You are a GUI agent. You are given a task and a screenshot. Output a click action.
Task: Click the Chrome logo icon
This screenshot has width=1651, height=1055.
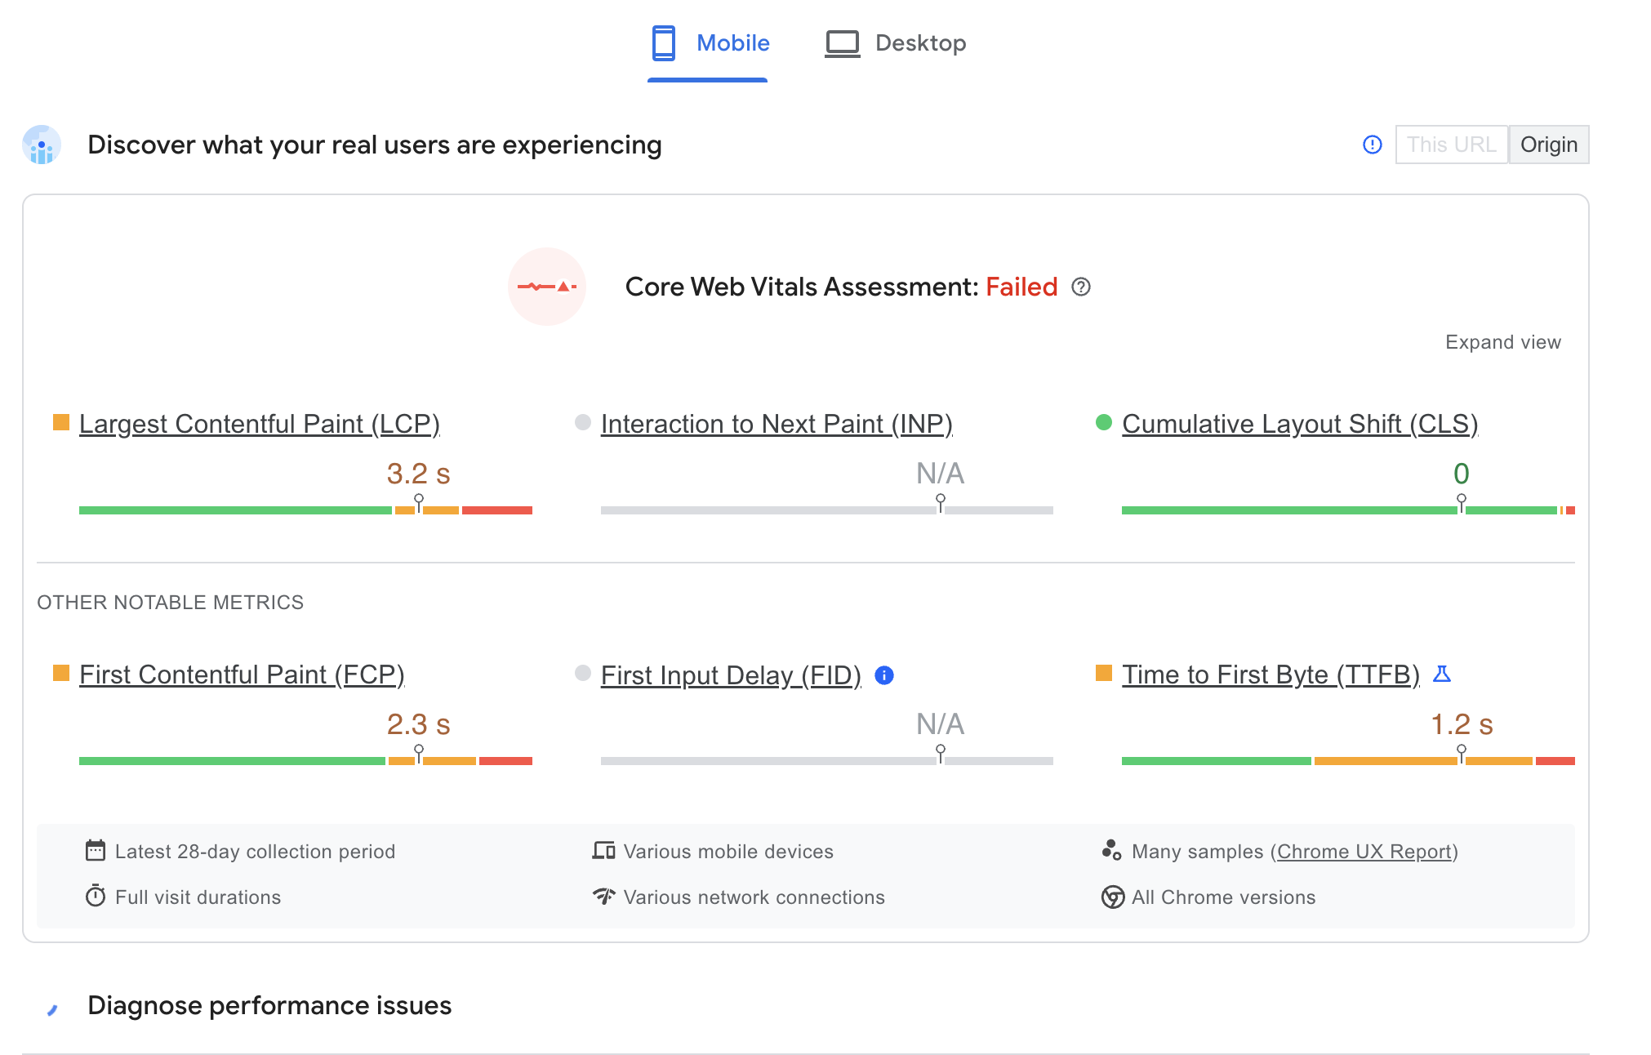click(1113, 897)
